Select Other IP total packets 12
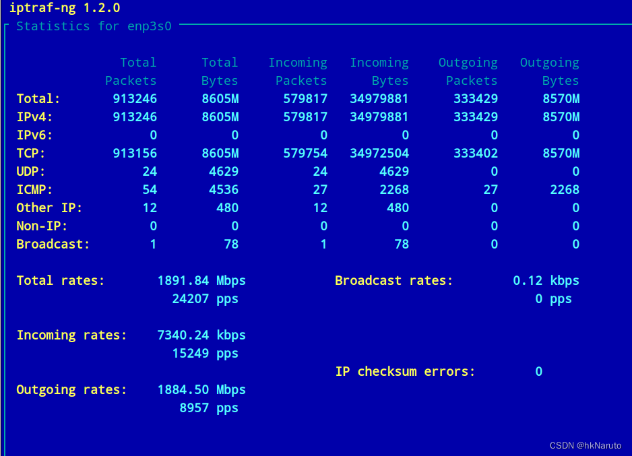The width and height of the screenshot is (632, 456). coord(150,208)
